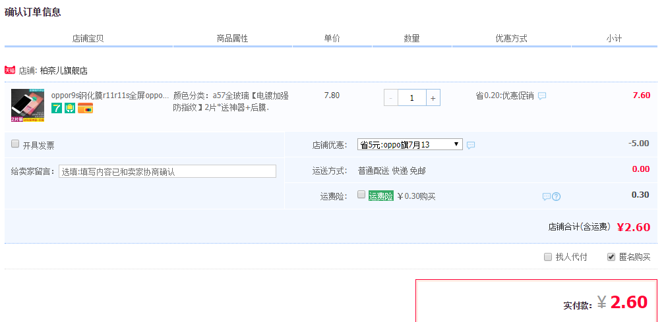
Task: Click the 小计 column header
Action: click(614, 39)
